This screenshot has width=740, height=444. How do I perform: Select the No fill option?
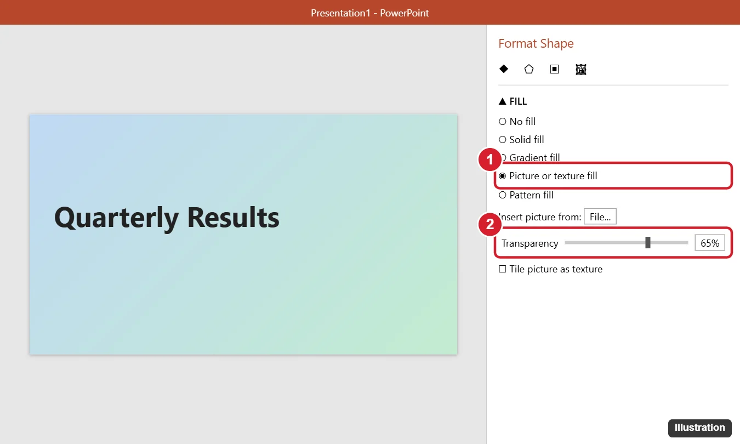(x=517, y=122)
